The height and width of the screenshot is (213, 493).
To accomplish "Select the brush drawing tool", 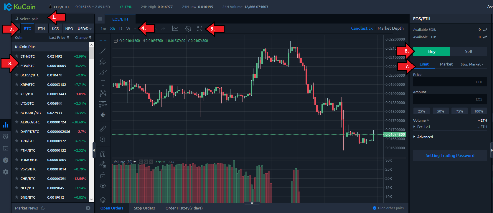I will coord(103,72).
